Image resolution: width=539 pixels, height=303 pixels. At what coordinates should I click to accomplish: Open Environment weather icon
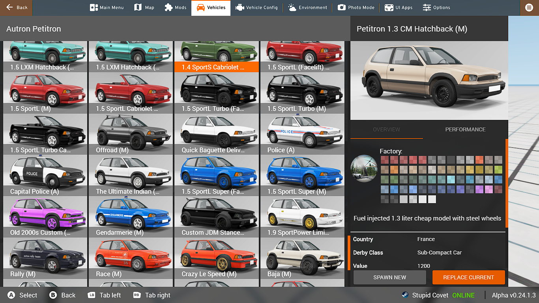292,7
